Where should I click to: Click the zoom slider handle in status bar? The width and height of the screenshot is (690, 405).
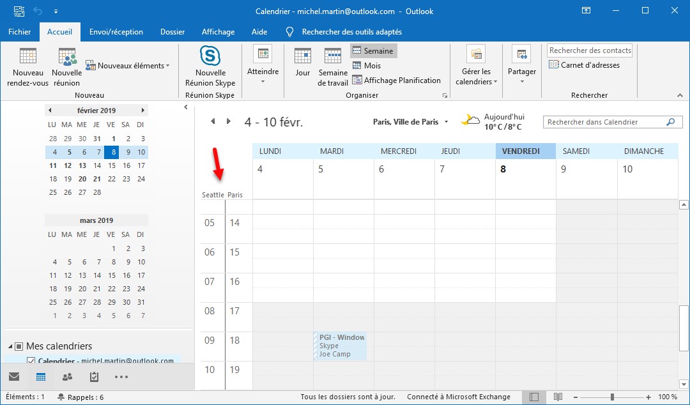click(612, 397)
